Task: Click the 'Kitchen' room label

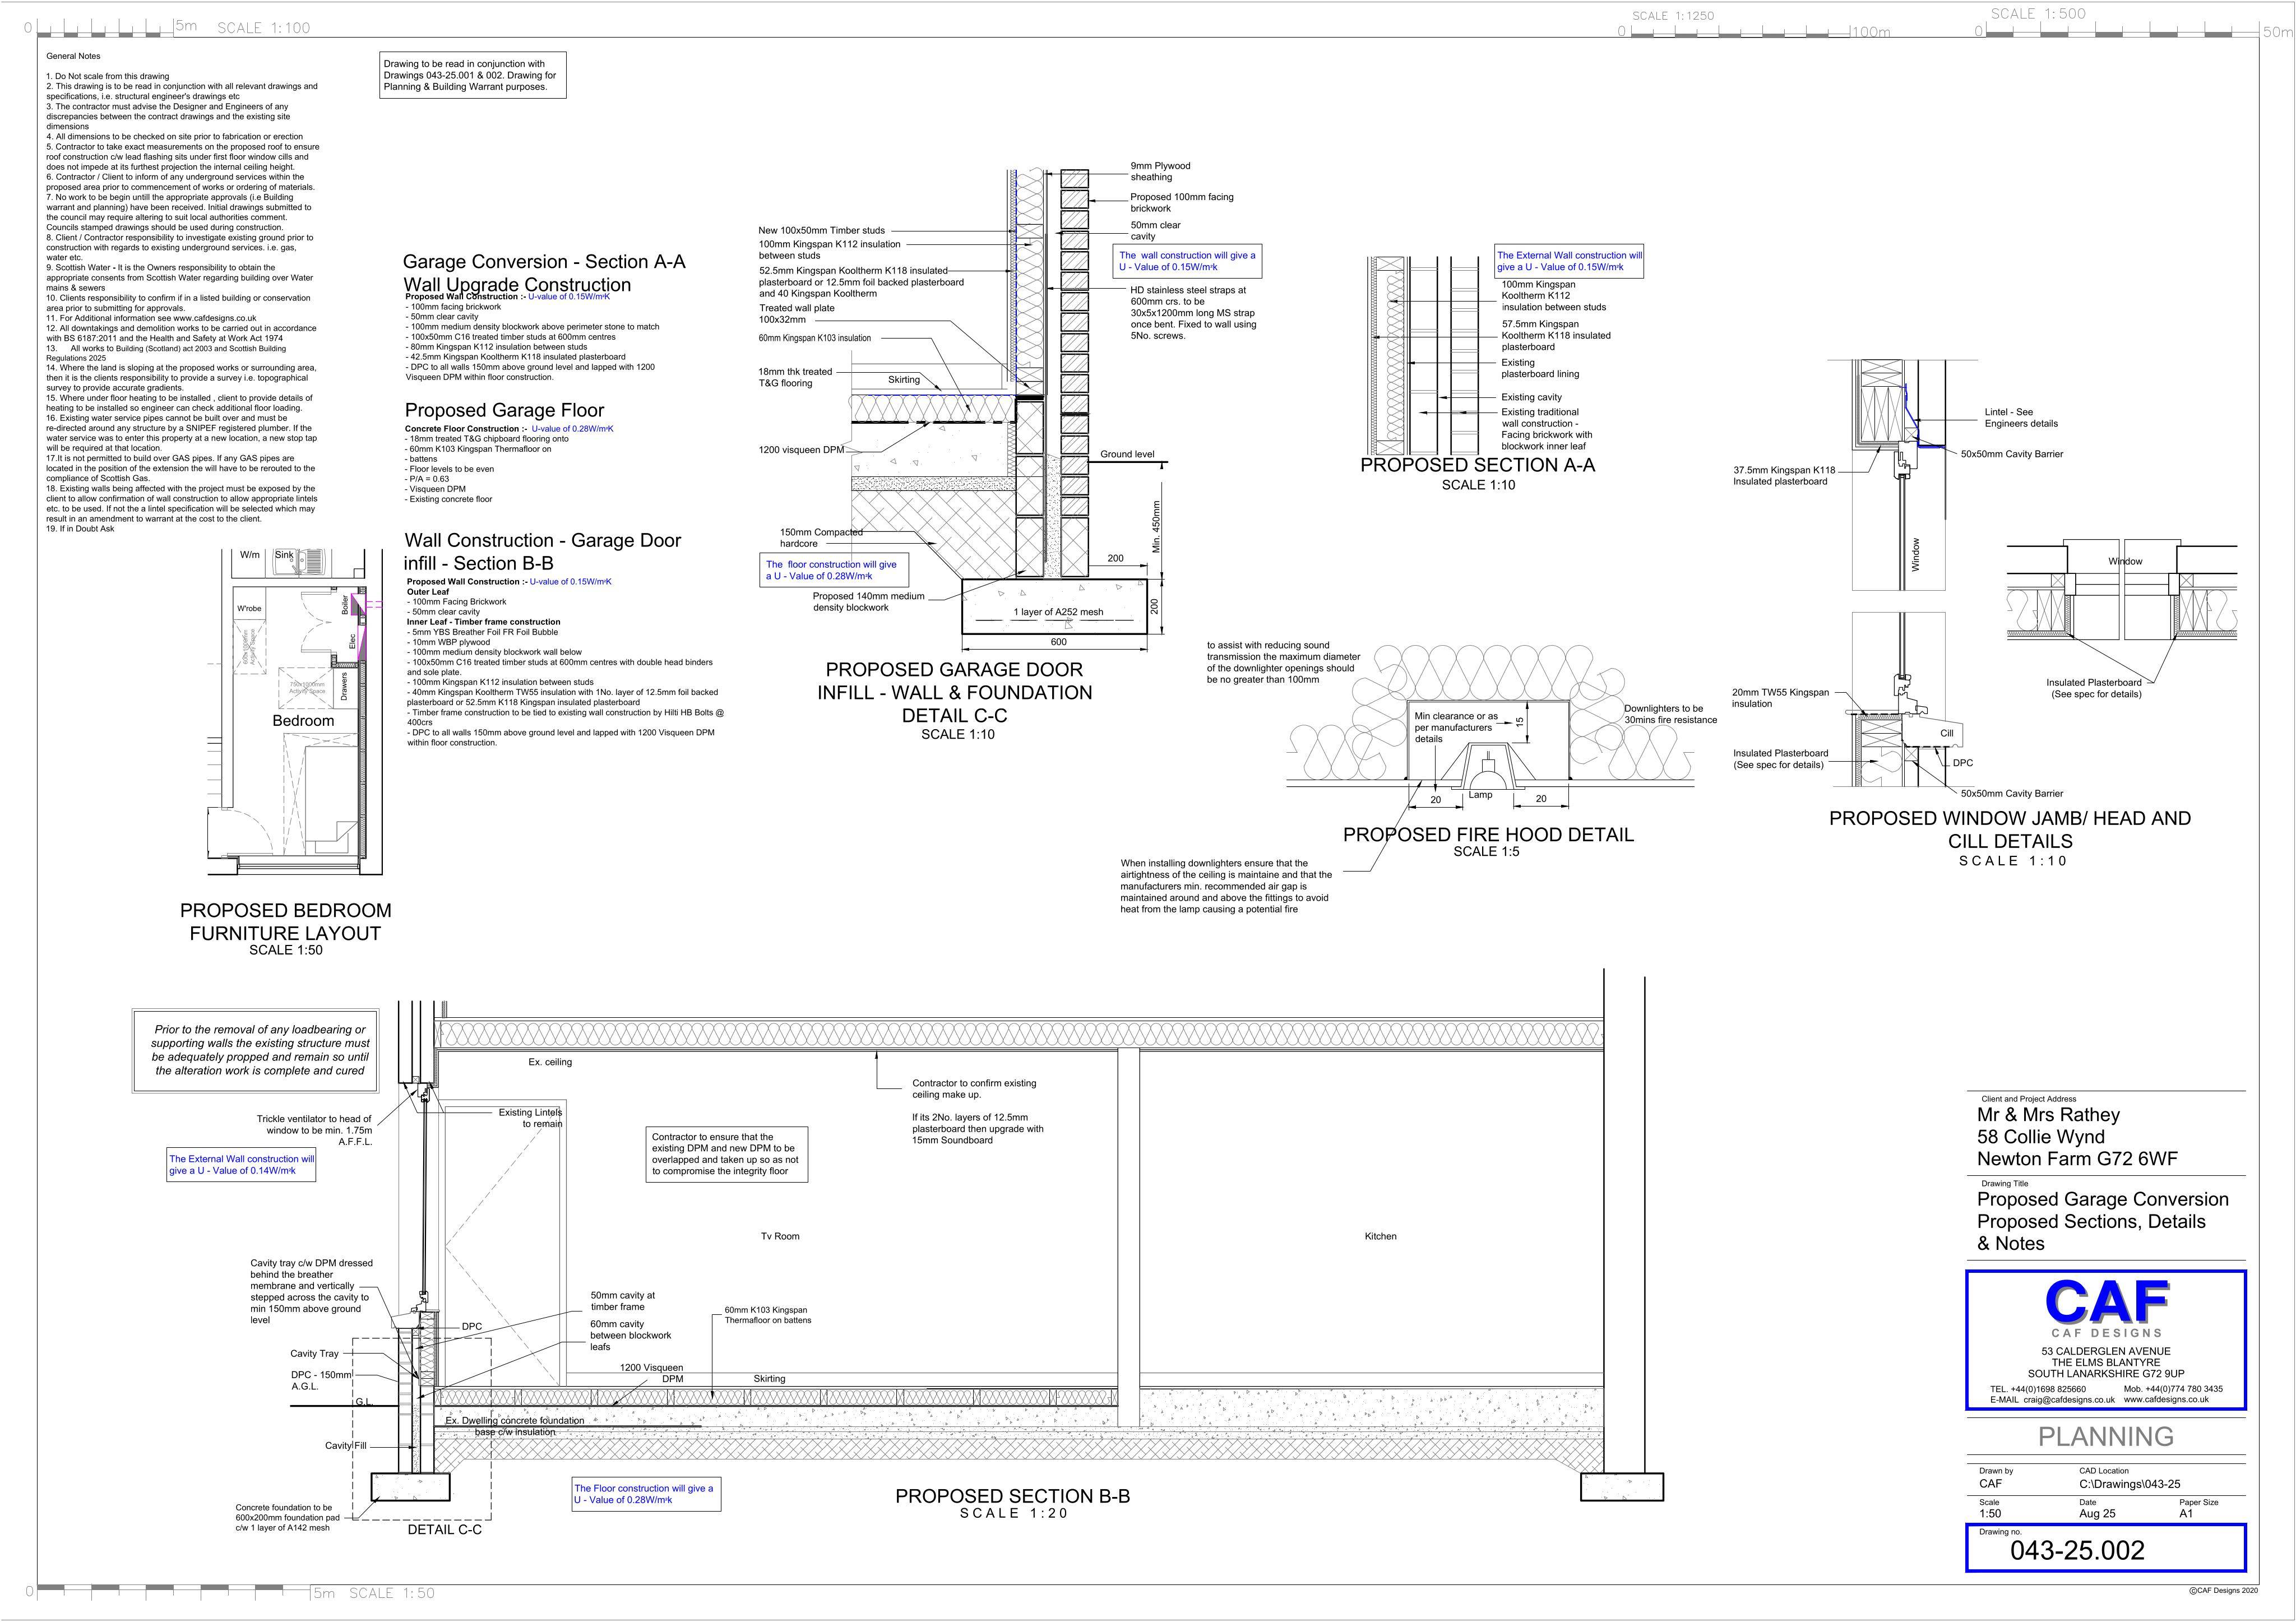Action: [1380, 1236]
